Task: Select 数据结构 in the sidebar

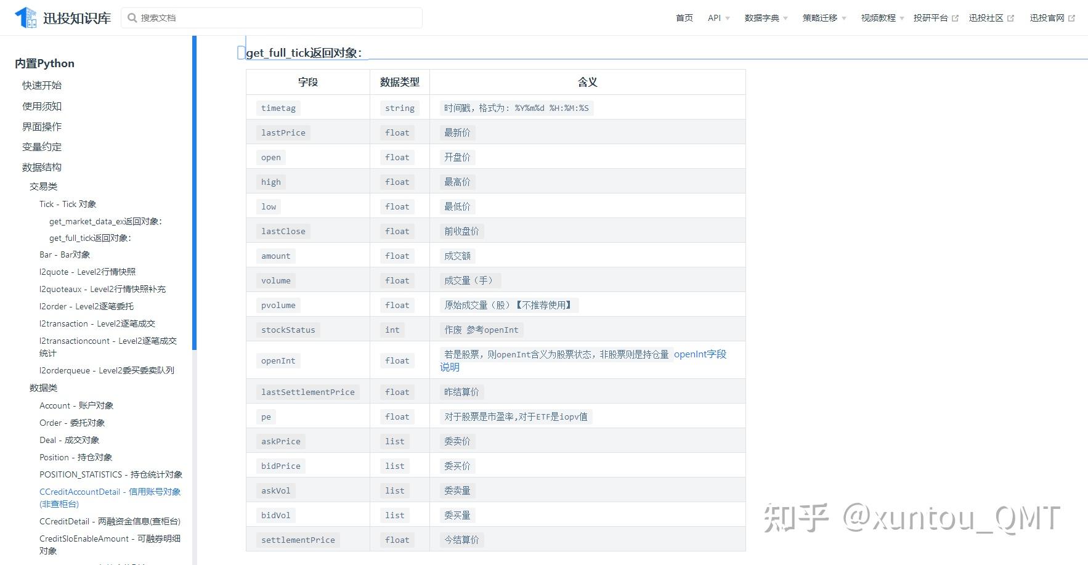Action: coord(41,166)
